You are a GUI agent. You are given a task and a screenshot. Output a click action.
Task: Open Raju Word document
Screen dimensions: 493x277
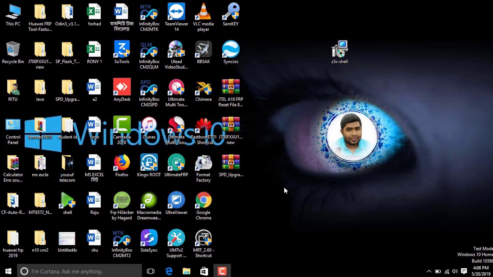[x=94, y=204]
